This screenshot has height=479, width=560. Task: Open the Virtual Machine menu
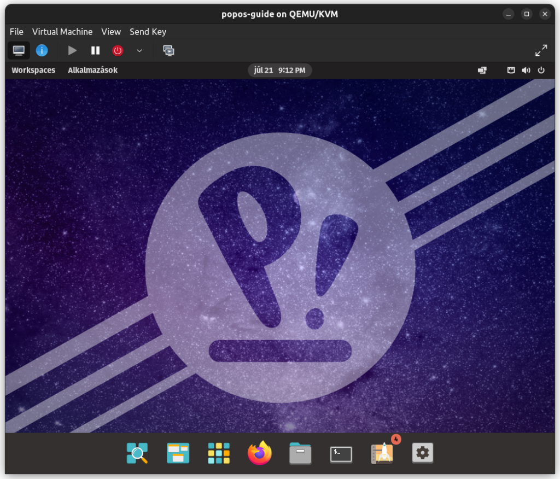coord(62,32)
